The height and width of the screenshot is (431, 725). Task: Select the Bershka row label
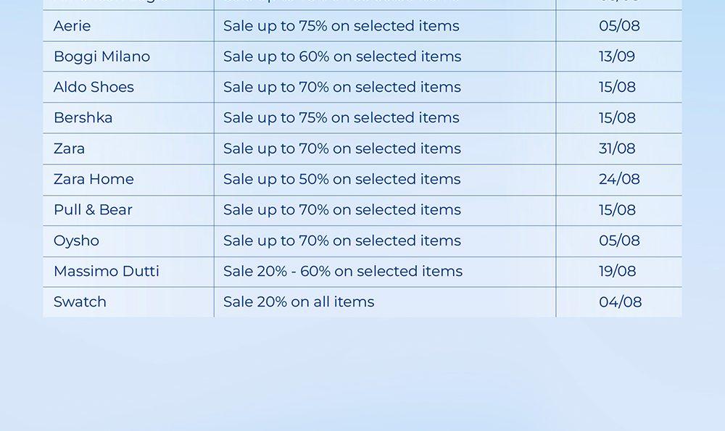[83, 118]
